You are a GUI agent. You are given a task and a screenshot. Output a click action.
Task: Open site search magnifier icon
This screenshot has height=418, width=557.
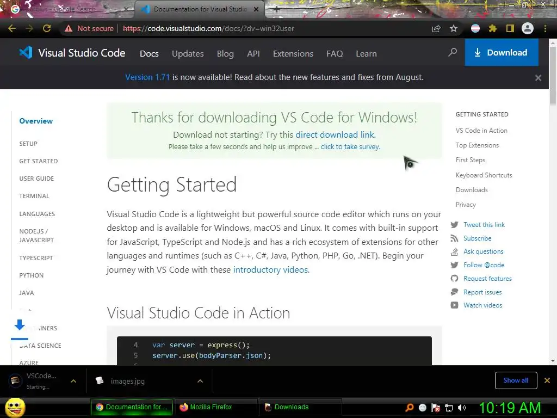click(x=453, y=53)
